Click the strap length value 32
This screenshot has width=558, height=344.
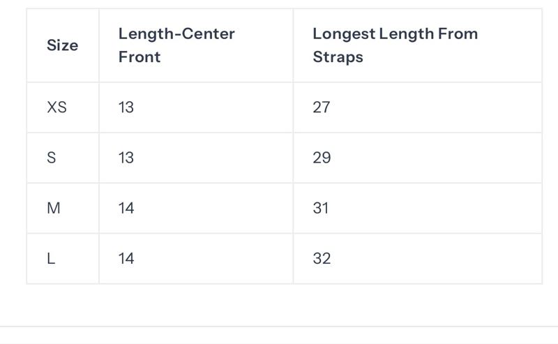pyautogui.click(x=322, y=258)
